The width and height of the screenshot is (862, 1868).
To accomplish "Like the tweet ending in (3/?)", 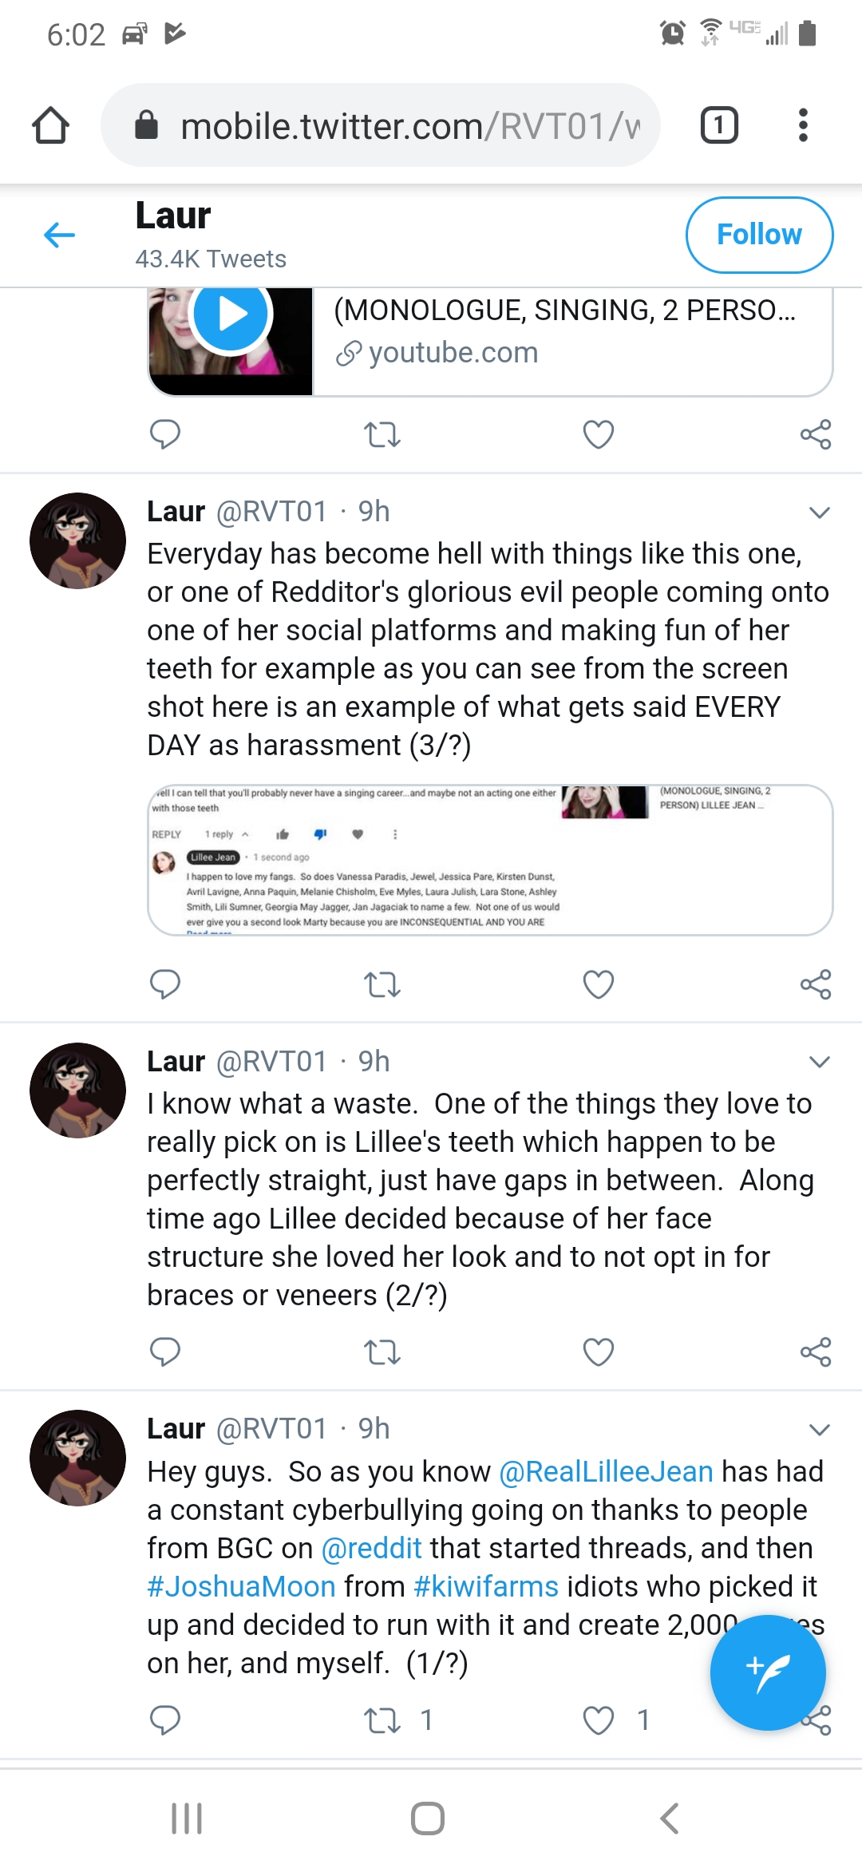I will [599, 984].
